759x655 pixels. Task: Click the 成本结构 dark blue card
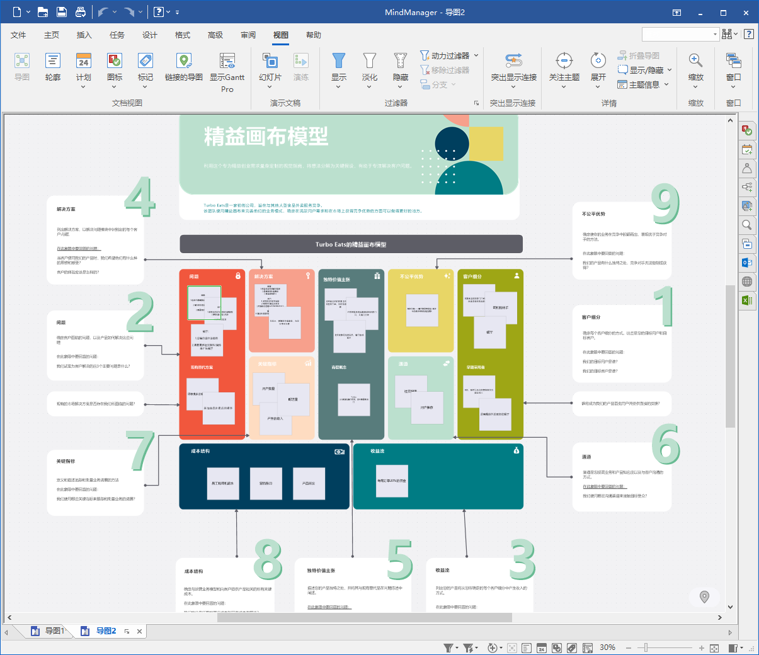pyautogui.click(x=265, y=476)
